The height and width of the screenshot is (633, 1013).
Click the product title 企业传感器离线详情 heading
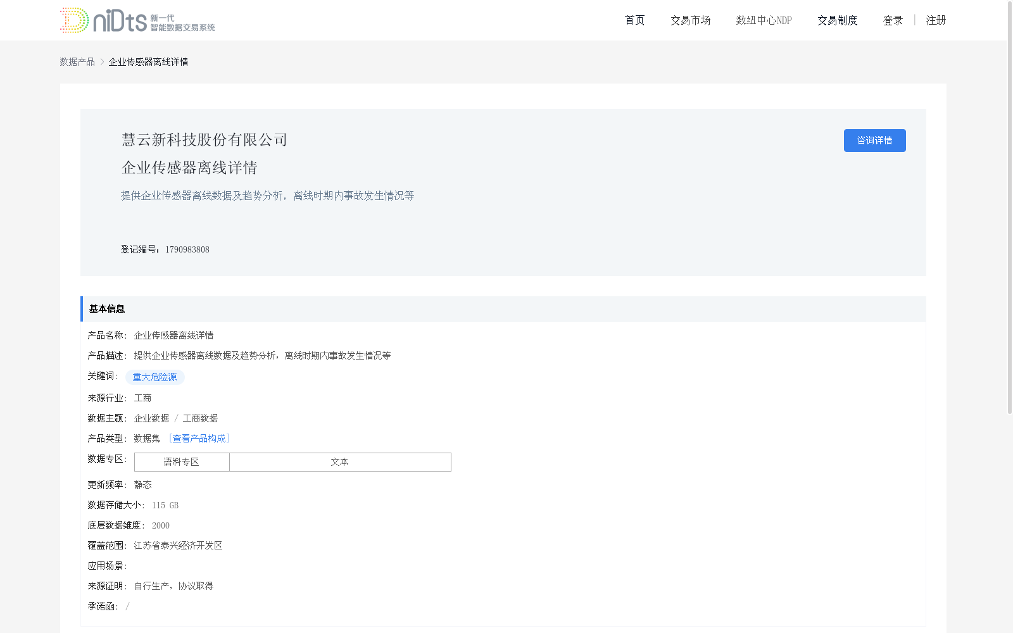pos(189,168)
